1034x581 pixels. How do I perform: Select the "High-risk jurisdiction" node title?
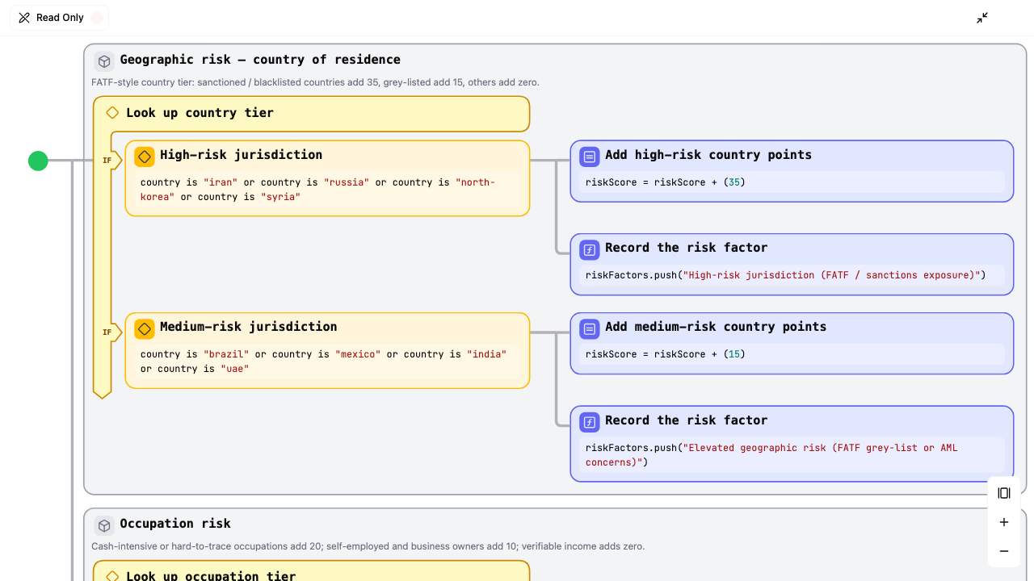tap(241, 155)
